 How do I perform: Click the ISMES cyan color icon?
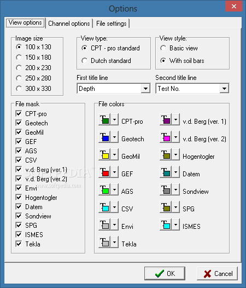166,224
